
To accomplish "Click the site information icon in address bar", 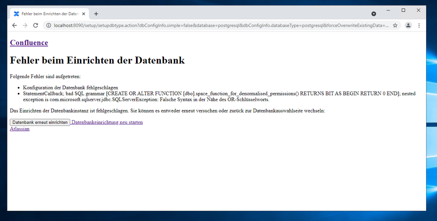I will [49, 25].
